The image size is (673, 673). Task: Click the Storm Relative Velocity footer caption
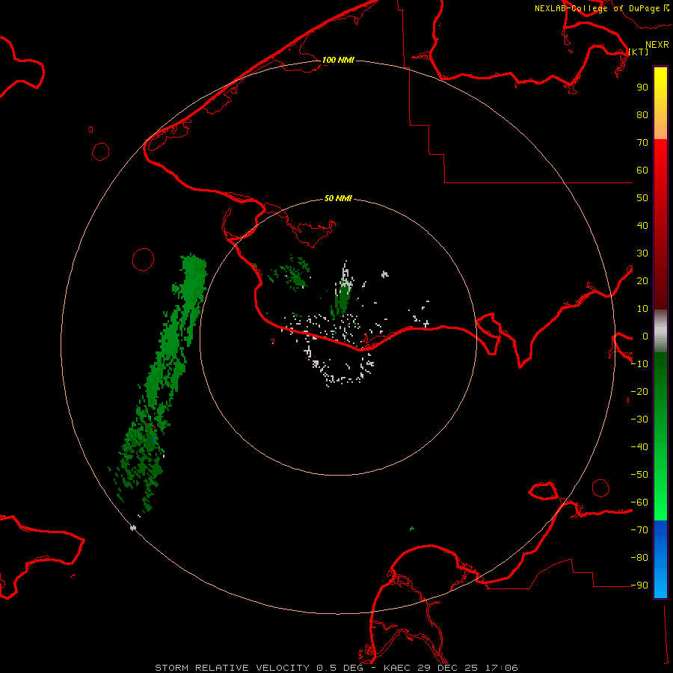click(x=336, y=668)
